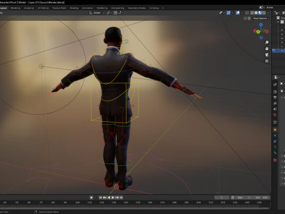This screenshot has width=285, height=214.
Task: Switch to the Shading workspace tab
Action: 74,8
